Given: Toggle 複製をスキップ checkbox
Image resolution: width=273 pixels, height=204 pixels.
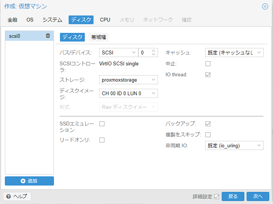Looking at the screenshot, I should 208,134.
